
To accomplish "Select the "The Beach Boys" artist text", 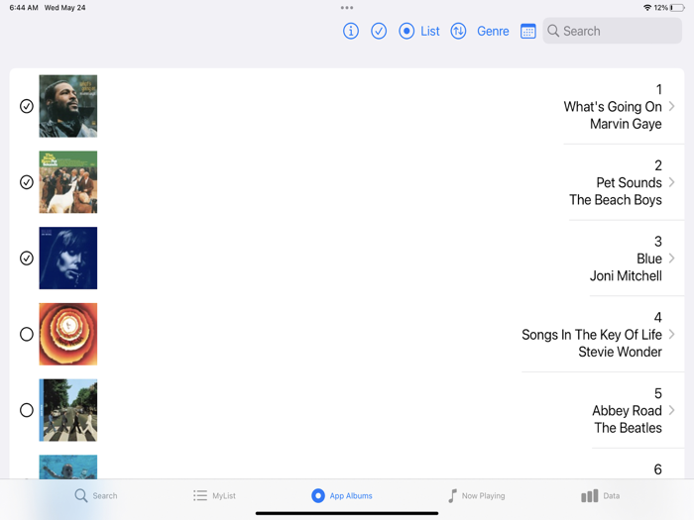I will tap(616, 200).
